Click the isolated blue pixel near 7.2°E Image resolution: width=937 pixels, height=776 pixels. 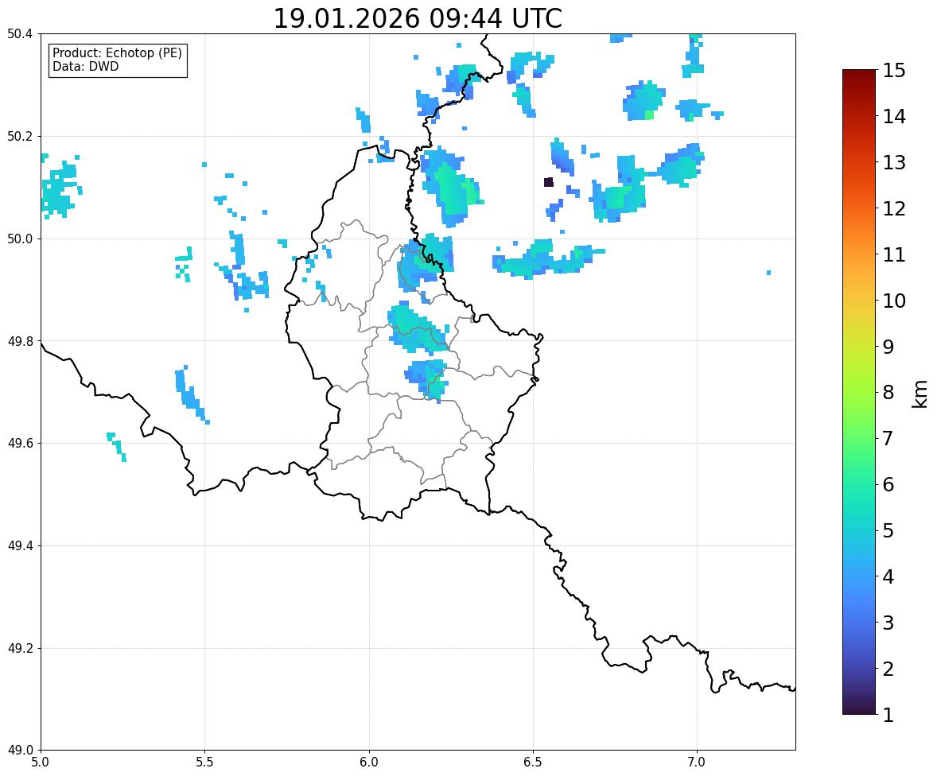point(768,273)
